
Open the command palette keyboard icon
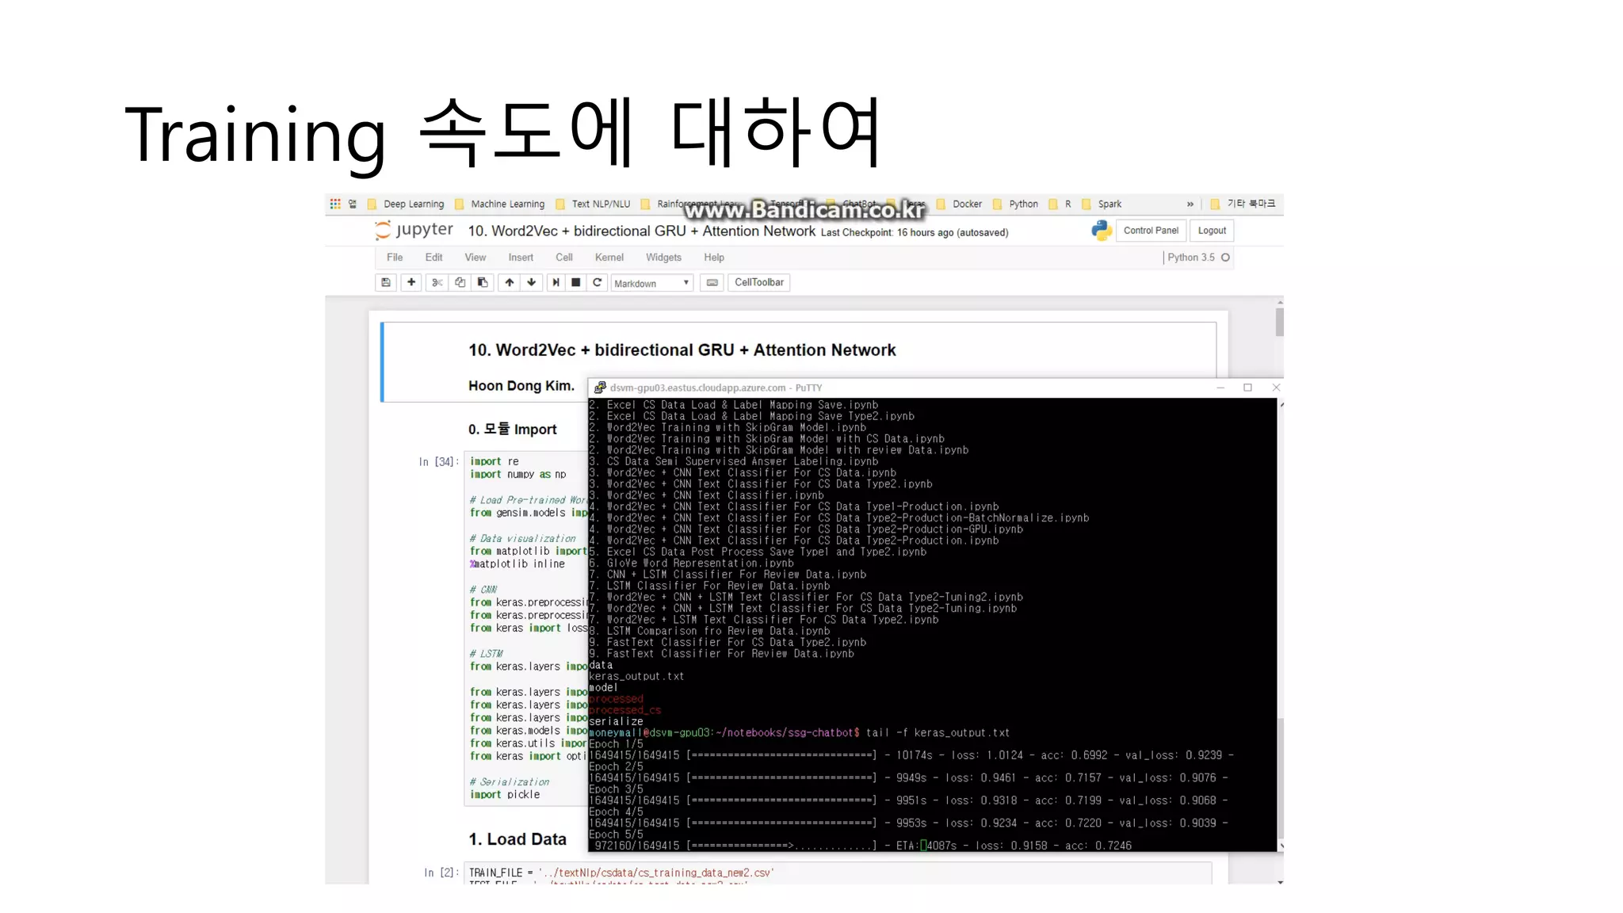click(712, 282)
